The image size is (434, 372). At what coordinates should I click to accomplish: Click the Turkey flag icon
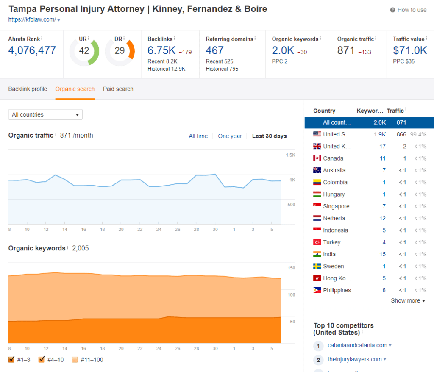(317, 242)
